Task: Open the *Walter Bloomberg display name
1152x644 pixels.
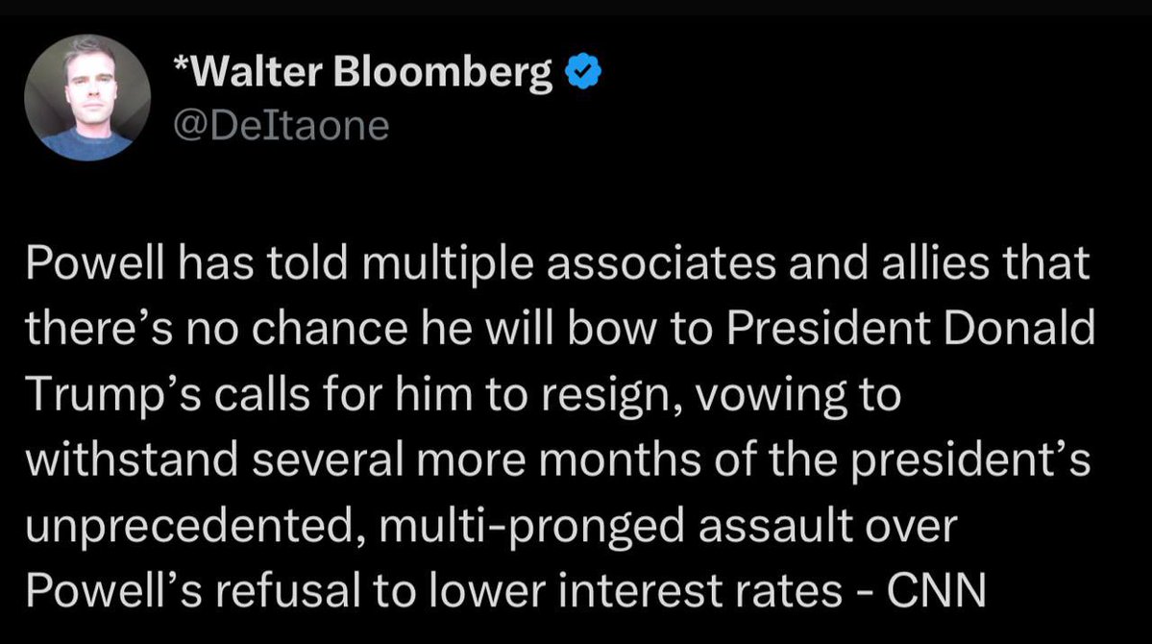Action: [363, 72]
